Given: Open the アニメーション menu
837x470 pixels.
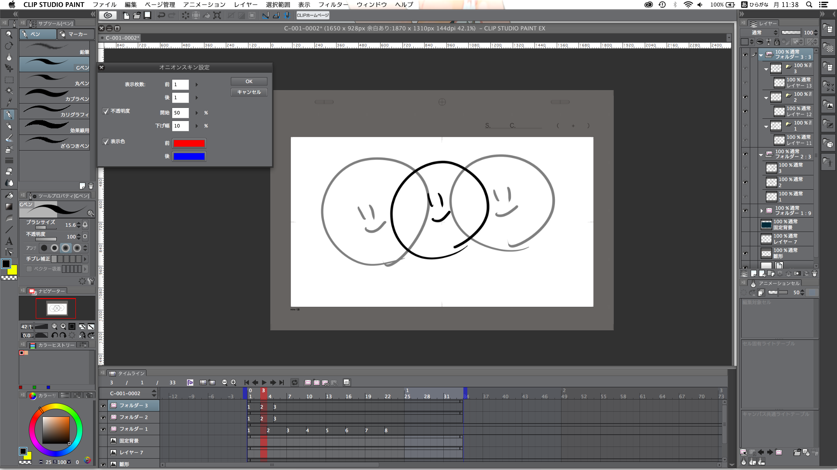Looking at the screenshot, I should (x=204, y=4).
